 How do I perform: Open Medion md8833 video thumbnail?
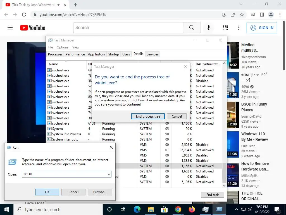point(233,55)
